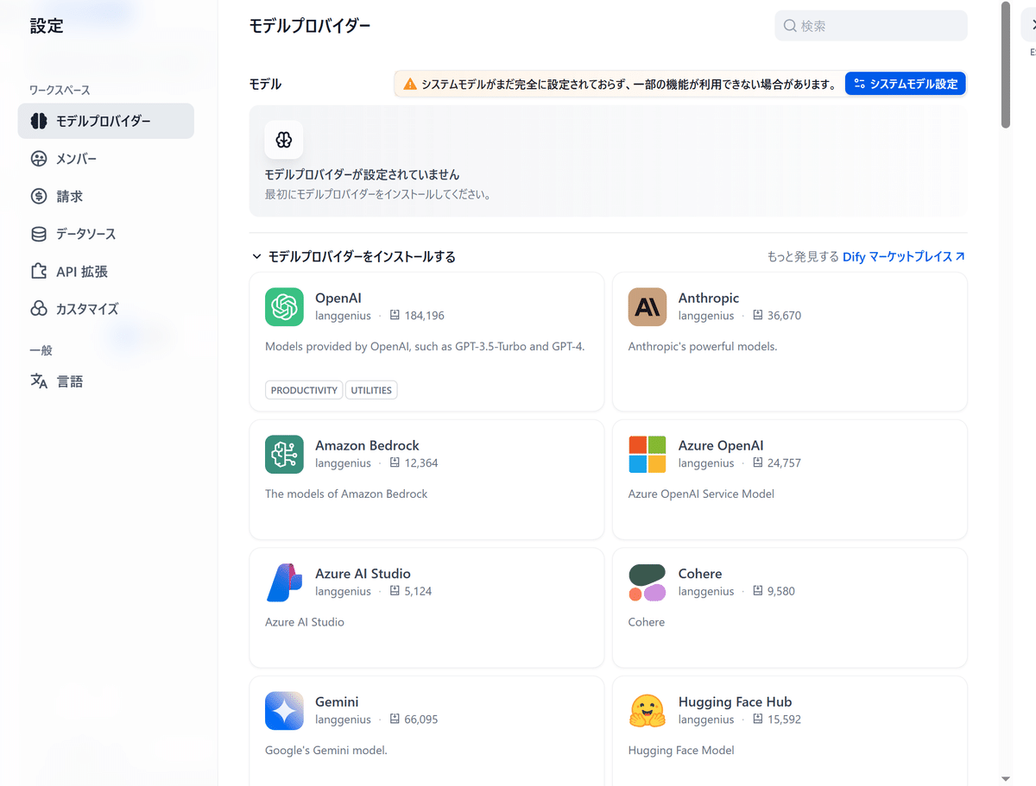1036x786 pixels.
Task: Click the 66,095 download count
Action: click(x=420, y=720)
